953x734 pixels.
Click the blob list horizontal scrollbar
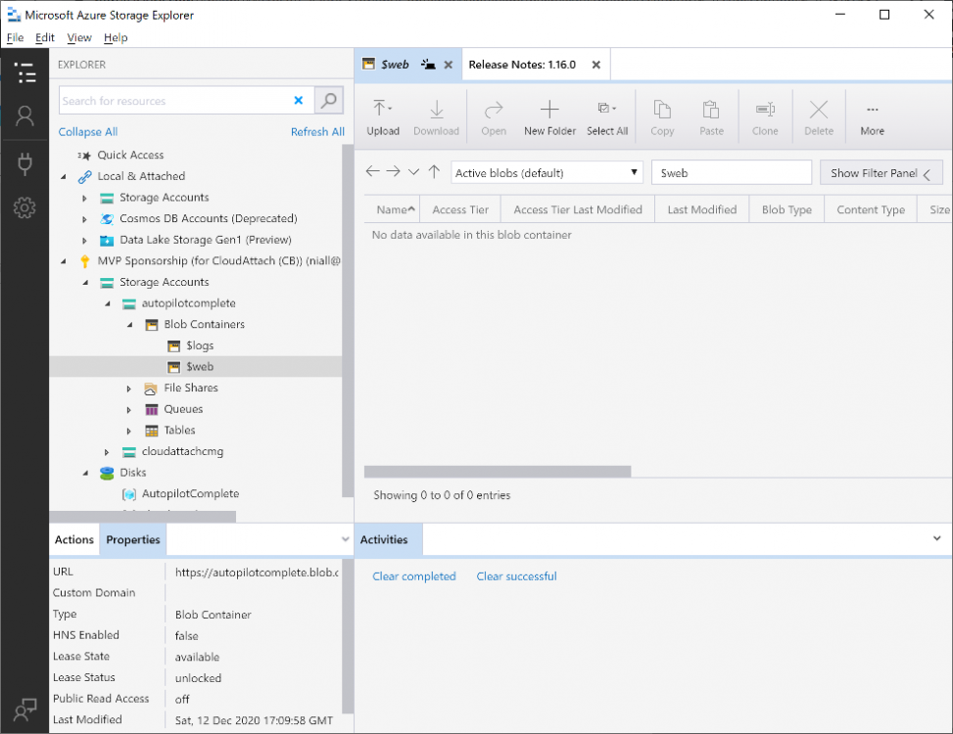(x=498, y=472)
